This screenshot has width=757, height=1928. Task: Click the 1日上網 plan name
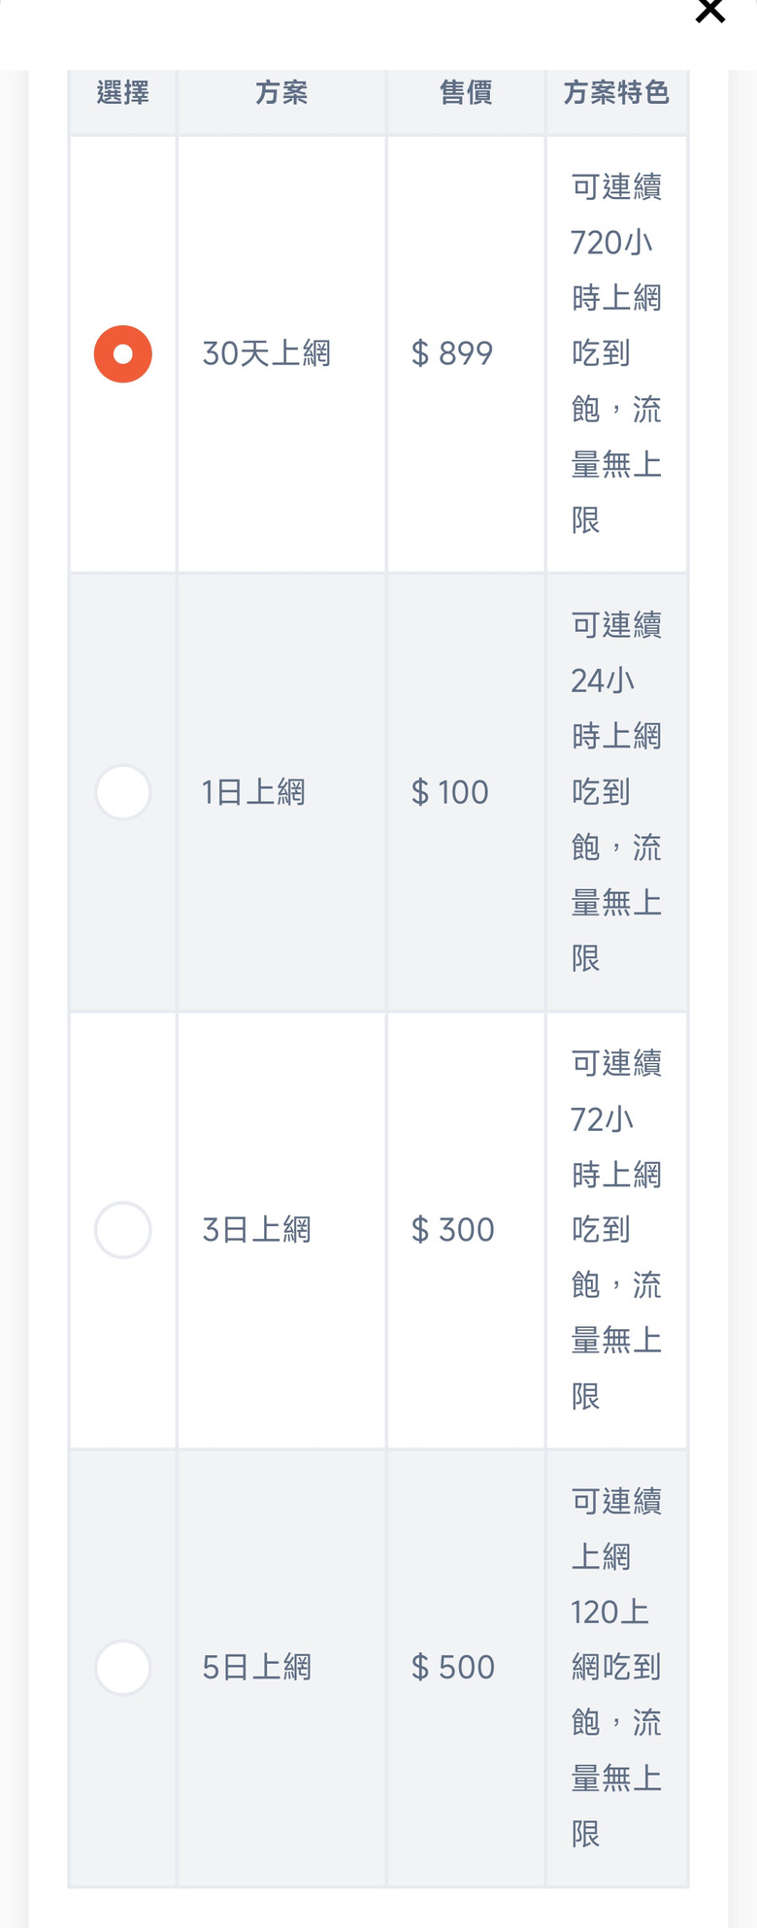click(253, 792)
